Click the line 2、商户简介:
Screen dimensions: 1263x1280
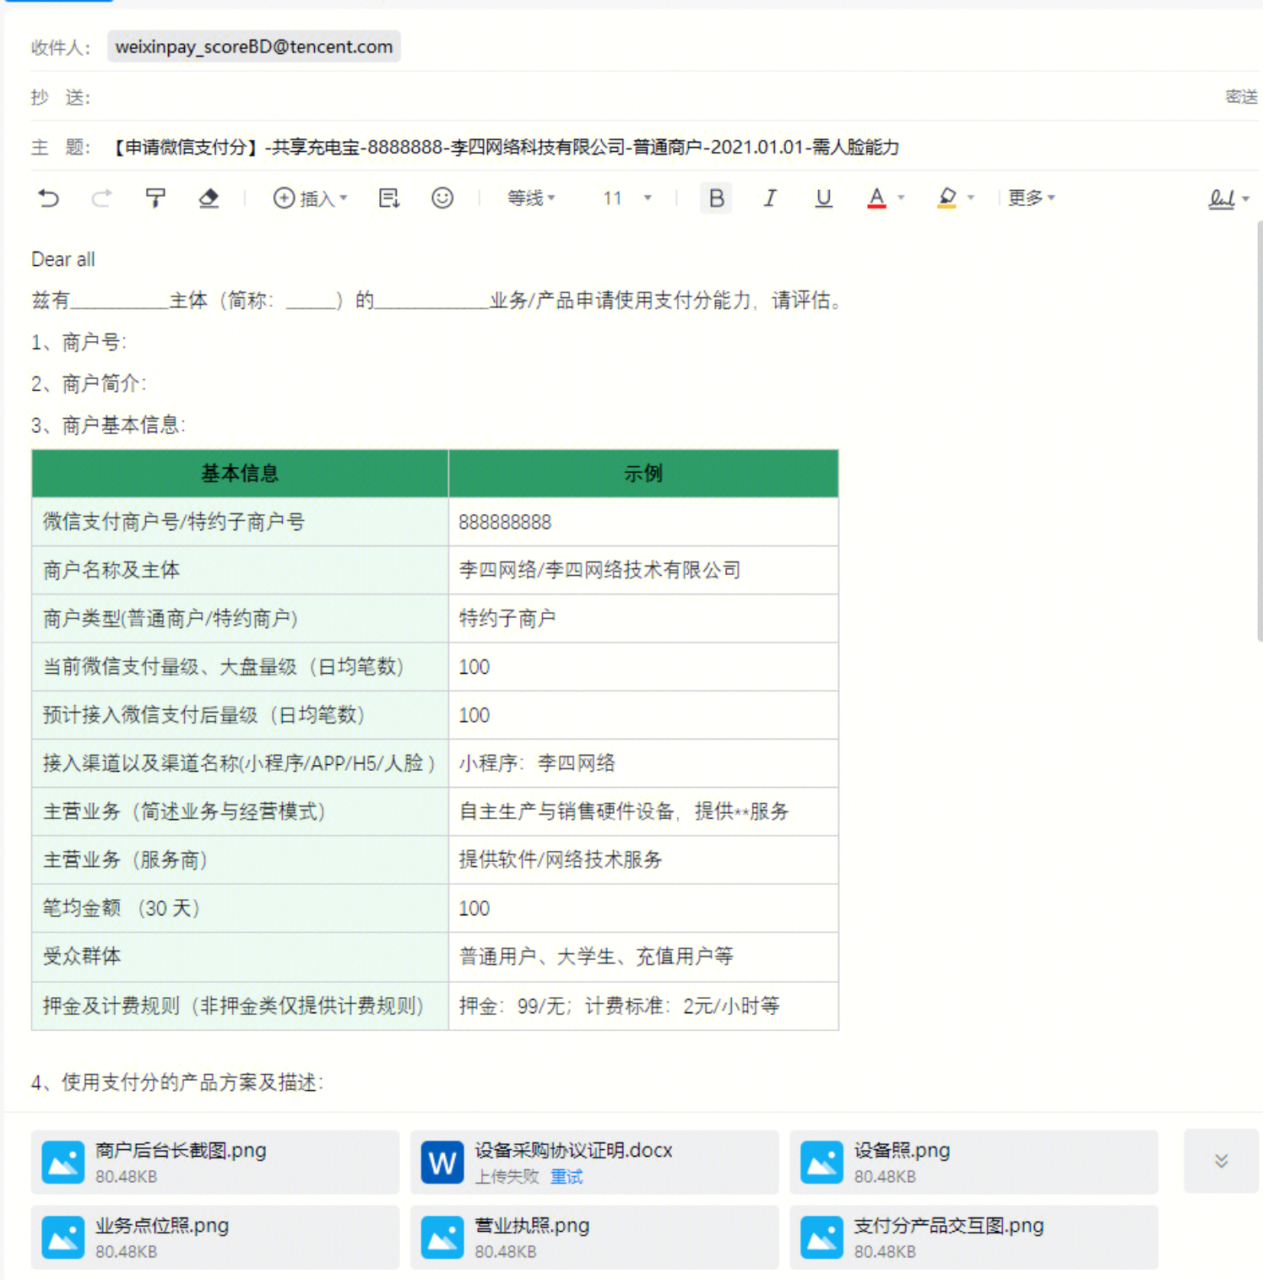[x=89, y=383]
